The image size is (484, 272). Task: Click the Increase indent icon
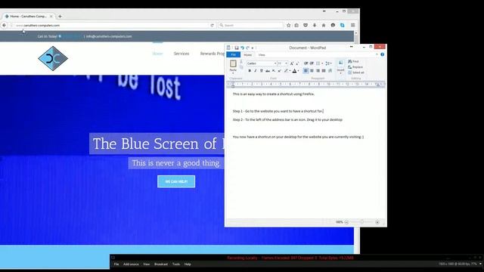point(312,63)
